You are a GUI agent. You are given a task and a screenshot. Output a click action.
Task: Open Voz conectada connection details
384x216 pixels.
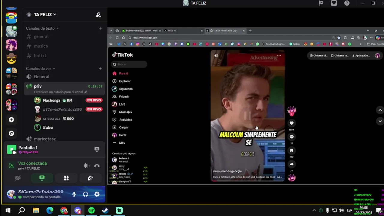click(x=32, y=163)
